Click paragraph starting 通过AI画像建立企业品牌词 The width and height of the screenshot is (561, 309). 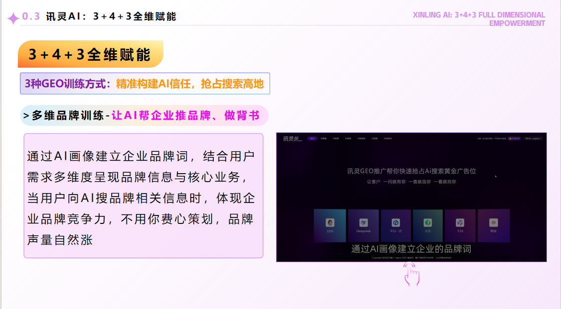pos(141,198)
